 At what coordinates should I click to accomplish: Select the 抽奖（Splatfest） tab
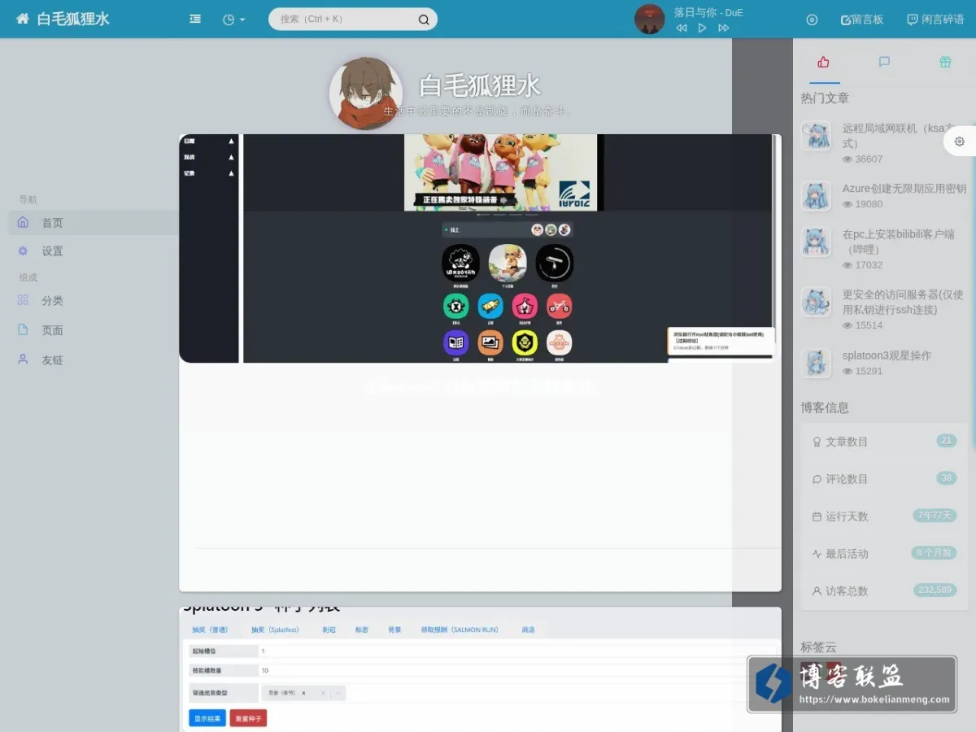pos(275,630)
